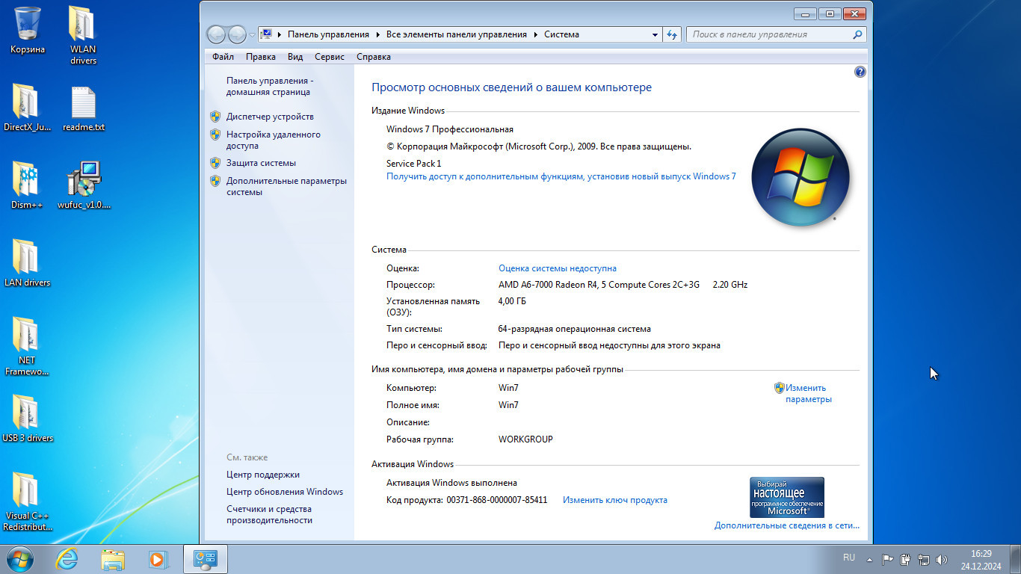Image resolution: width=1021 pixels, height=574 pixels.
Task: Expand the address bar history dropdown arrow
Action: 655,34
